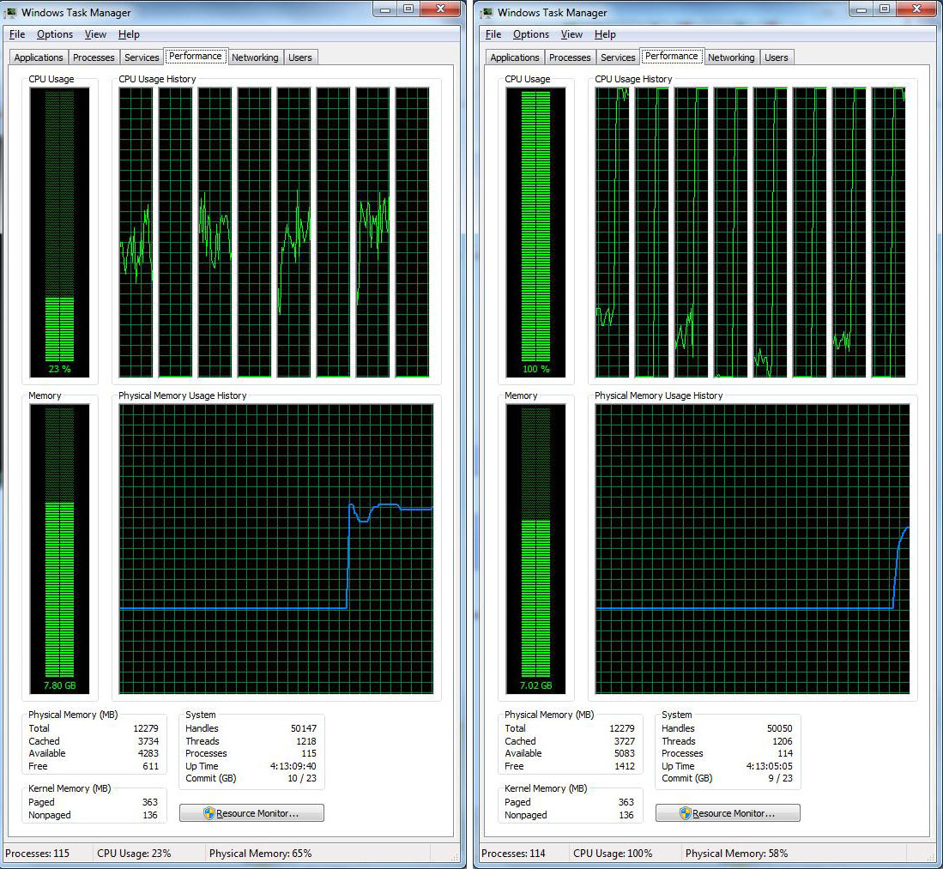Click status bar text Processes: 114
Image resolution: width=943 pixels, height=869 pixels.
514,854
